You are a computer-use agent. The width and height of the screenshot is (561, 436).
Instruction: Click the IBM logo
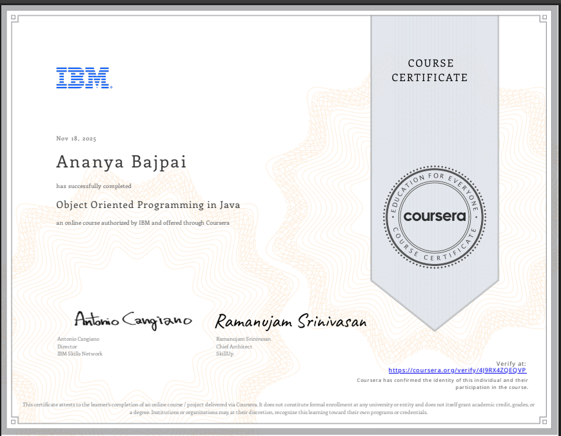[x=84, y=78]
